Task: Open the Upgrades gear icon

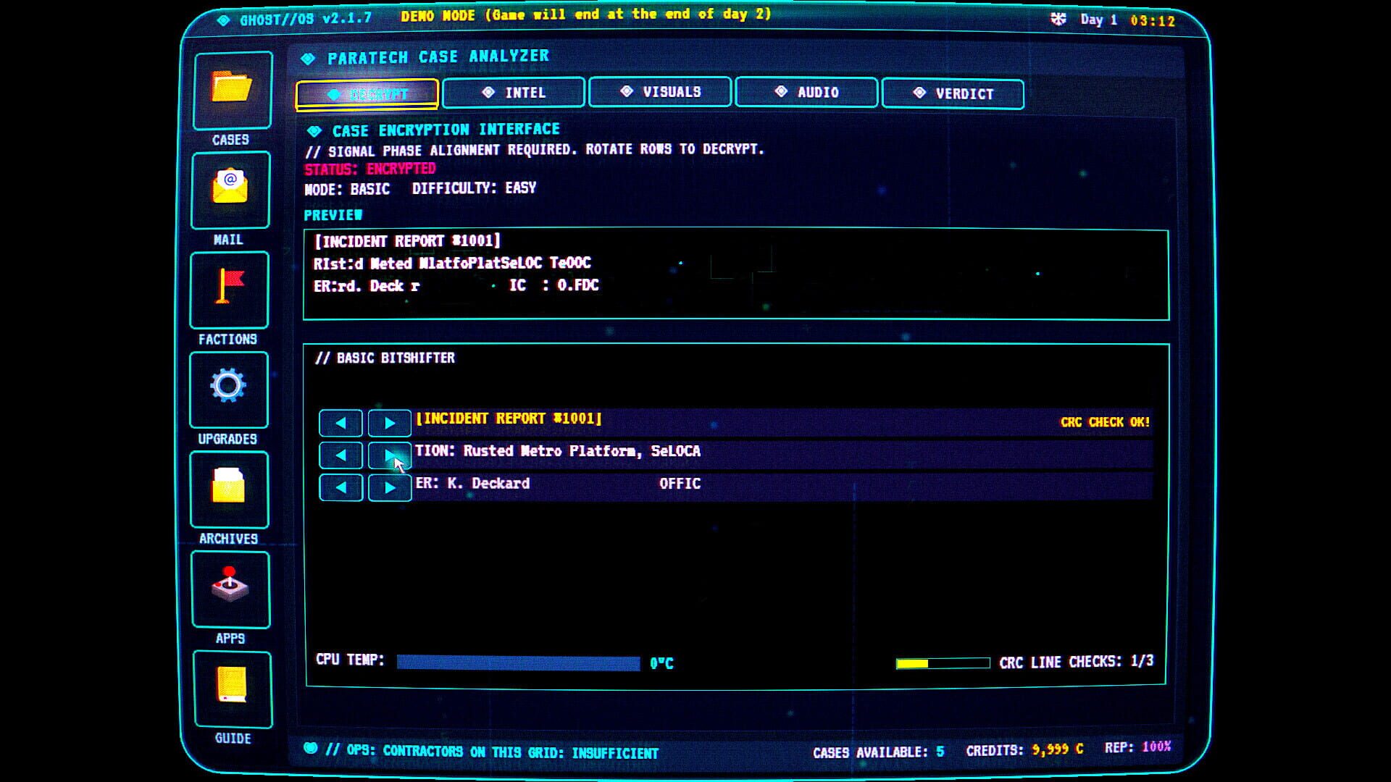Action: pos(229,390)
